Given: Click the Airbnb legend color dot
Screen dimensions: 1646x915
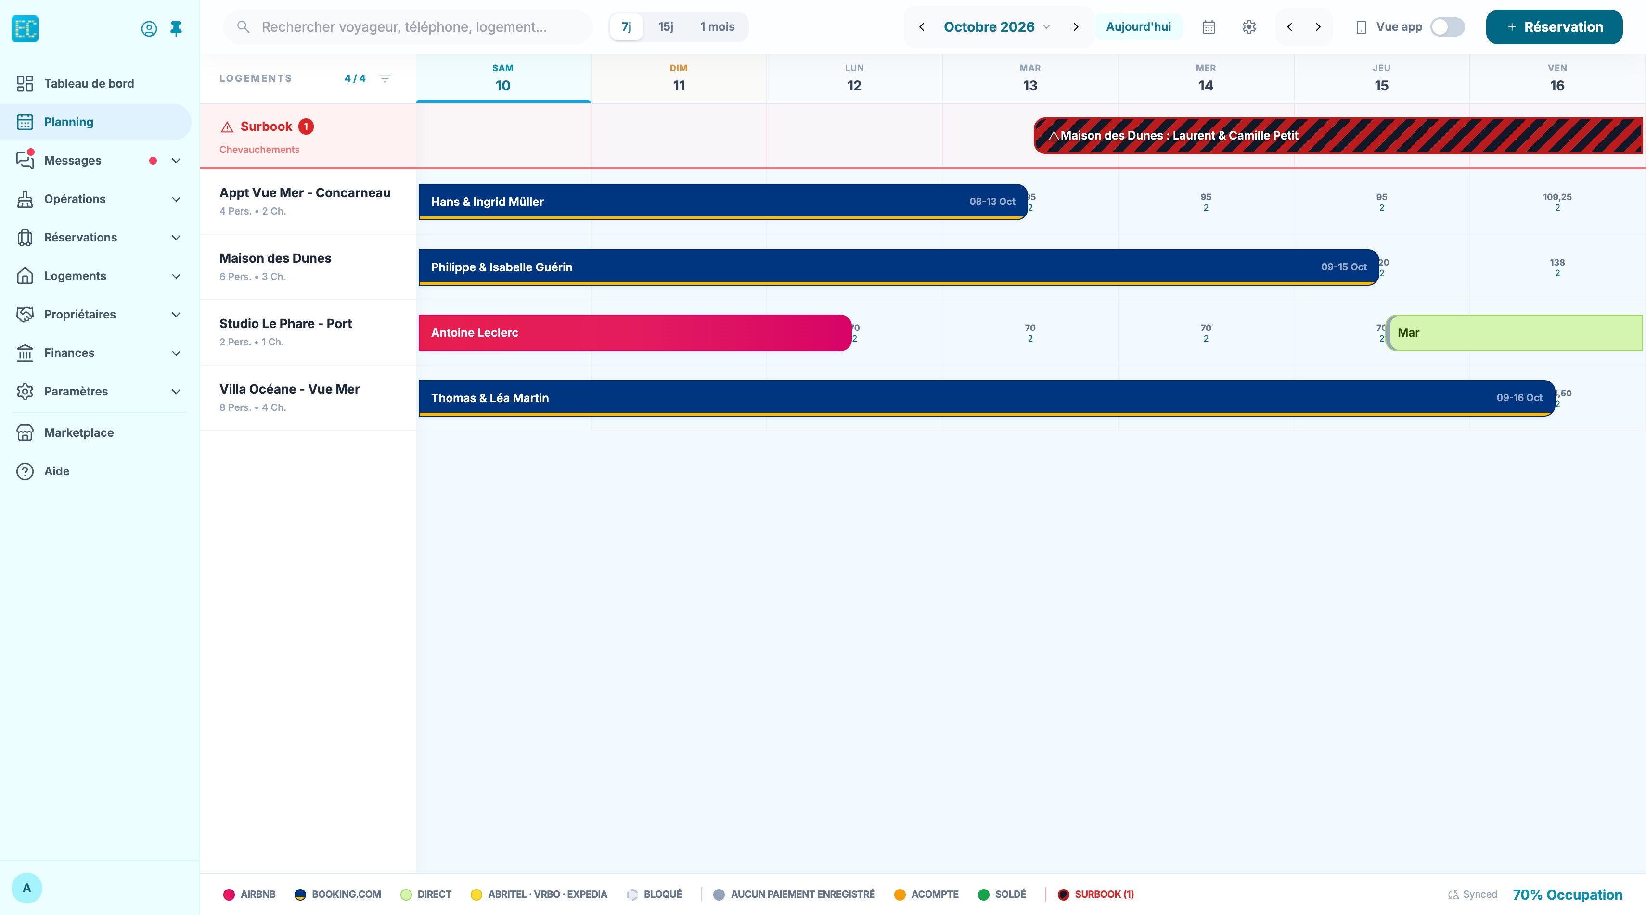Looking at the screenshot, I should pos(229,895).
